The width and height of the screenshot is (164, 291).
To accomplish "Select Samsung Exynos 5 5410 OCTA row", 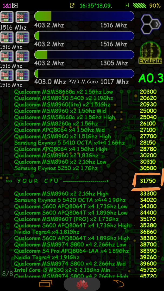I will (86, 143).
